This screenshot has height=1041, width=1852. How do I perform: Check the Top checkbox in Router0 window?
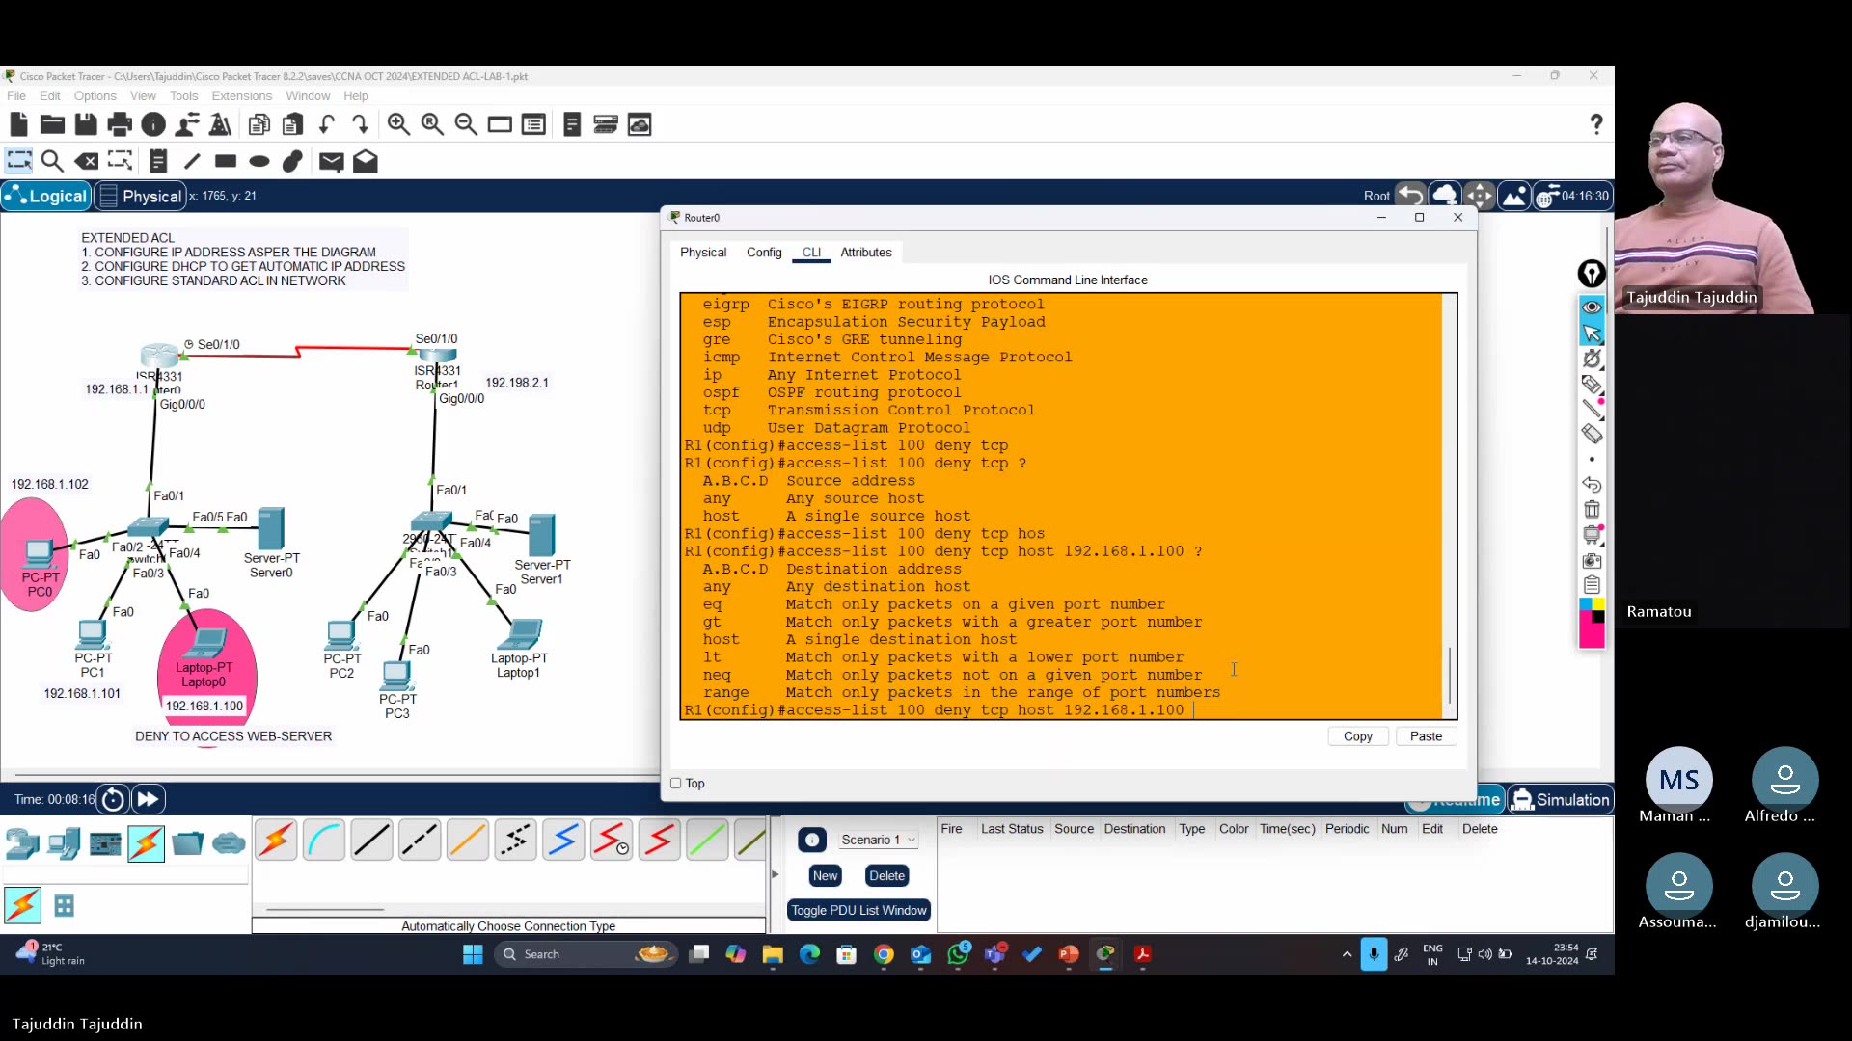tap(674, 783)
